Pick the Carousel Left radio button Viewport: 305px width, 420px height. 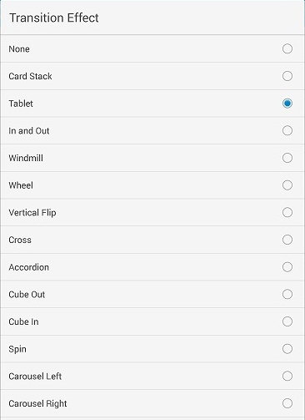point(287,376)
